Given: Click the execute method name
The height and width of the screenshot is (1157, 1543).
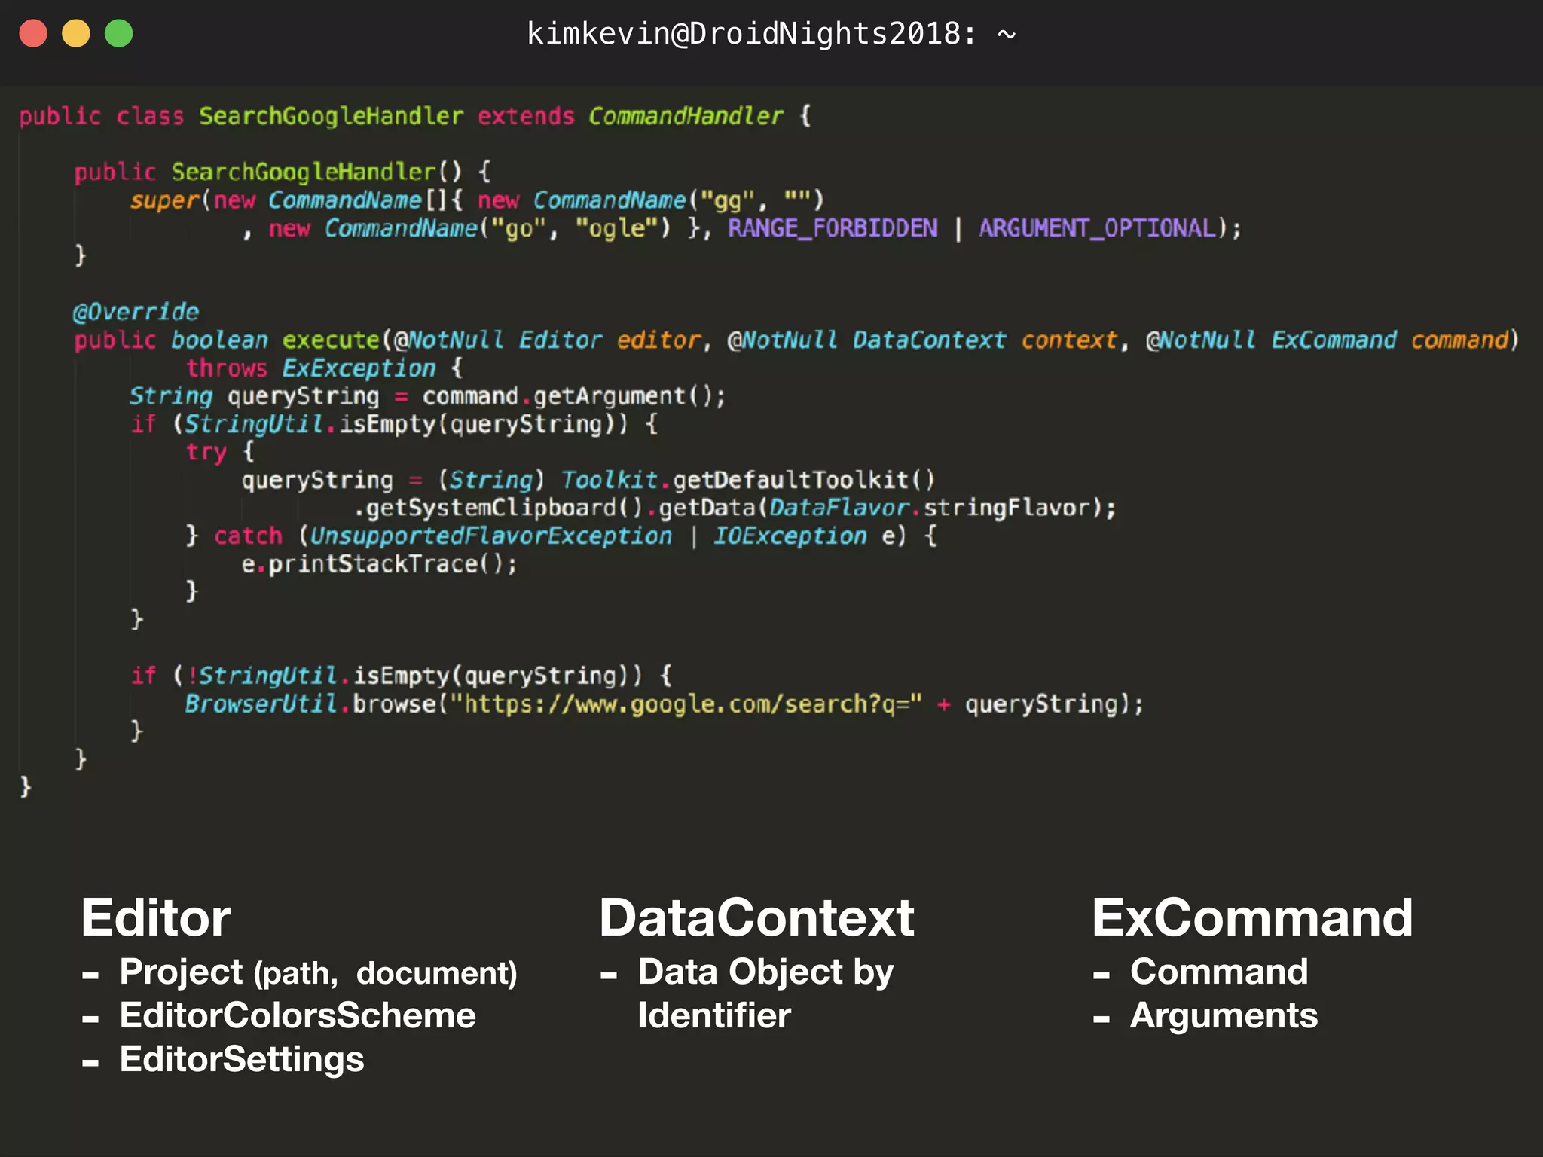Looking at the screenshot, I should [331, 340].
